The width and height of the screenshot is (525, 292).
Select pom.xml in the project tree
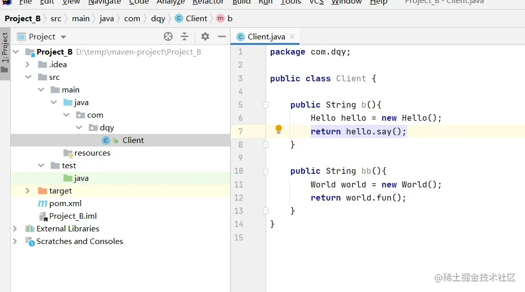[x=120, y=203]
